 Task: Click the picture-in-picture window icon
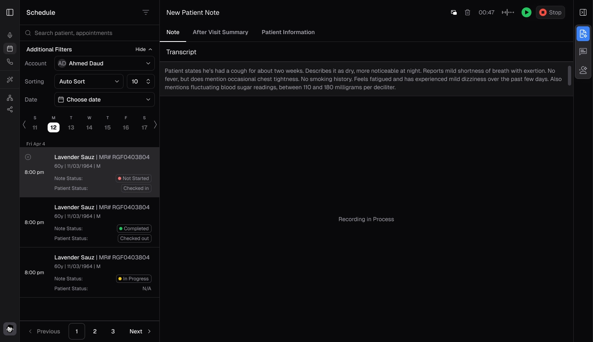tap(454, 12)
